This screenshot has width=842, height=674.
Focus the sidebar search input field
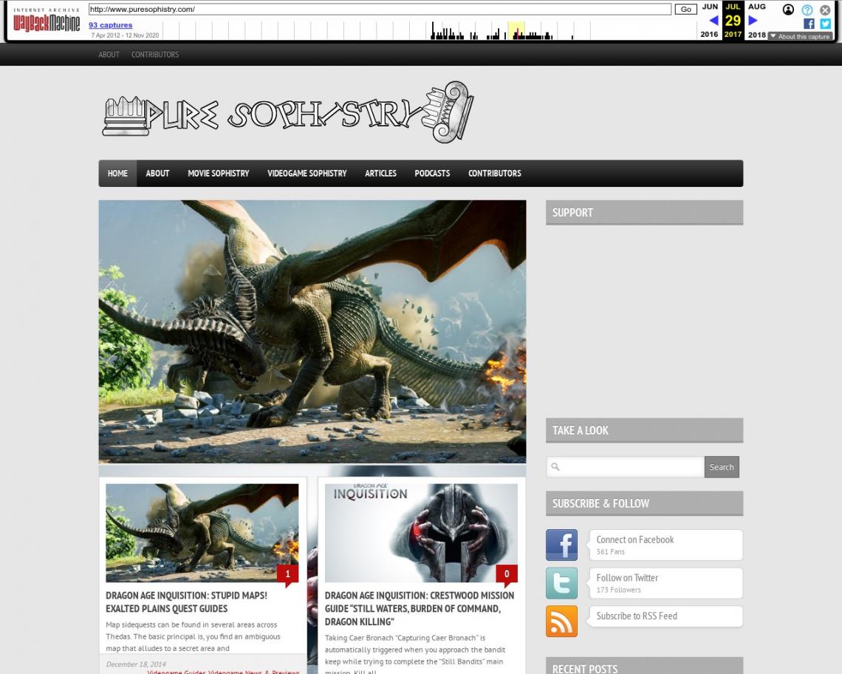click(x=625, y=467)
